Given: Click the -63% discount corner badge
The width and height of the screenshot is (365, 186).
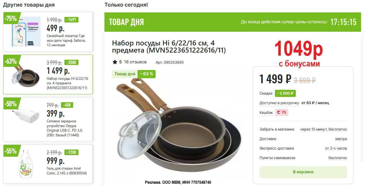Looking at the screenshot, I should (11, 61).
